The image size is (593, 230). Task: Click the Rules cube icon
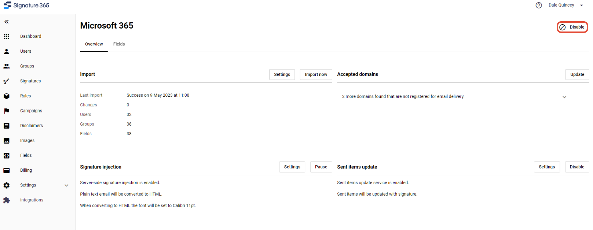tap(7, 96)
